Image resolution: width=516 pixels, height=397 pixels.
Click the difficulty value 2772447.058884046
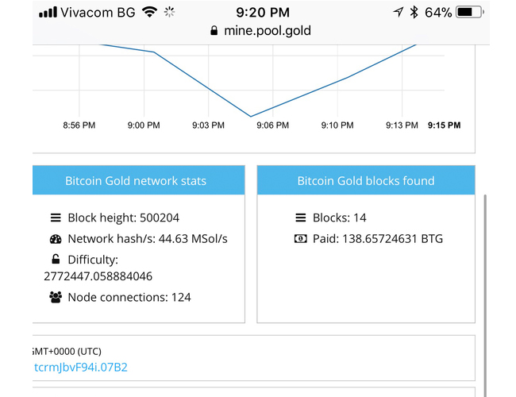point(98,276)
